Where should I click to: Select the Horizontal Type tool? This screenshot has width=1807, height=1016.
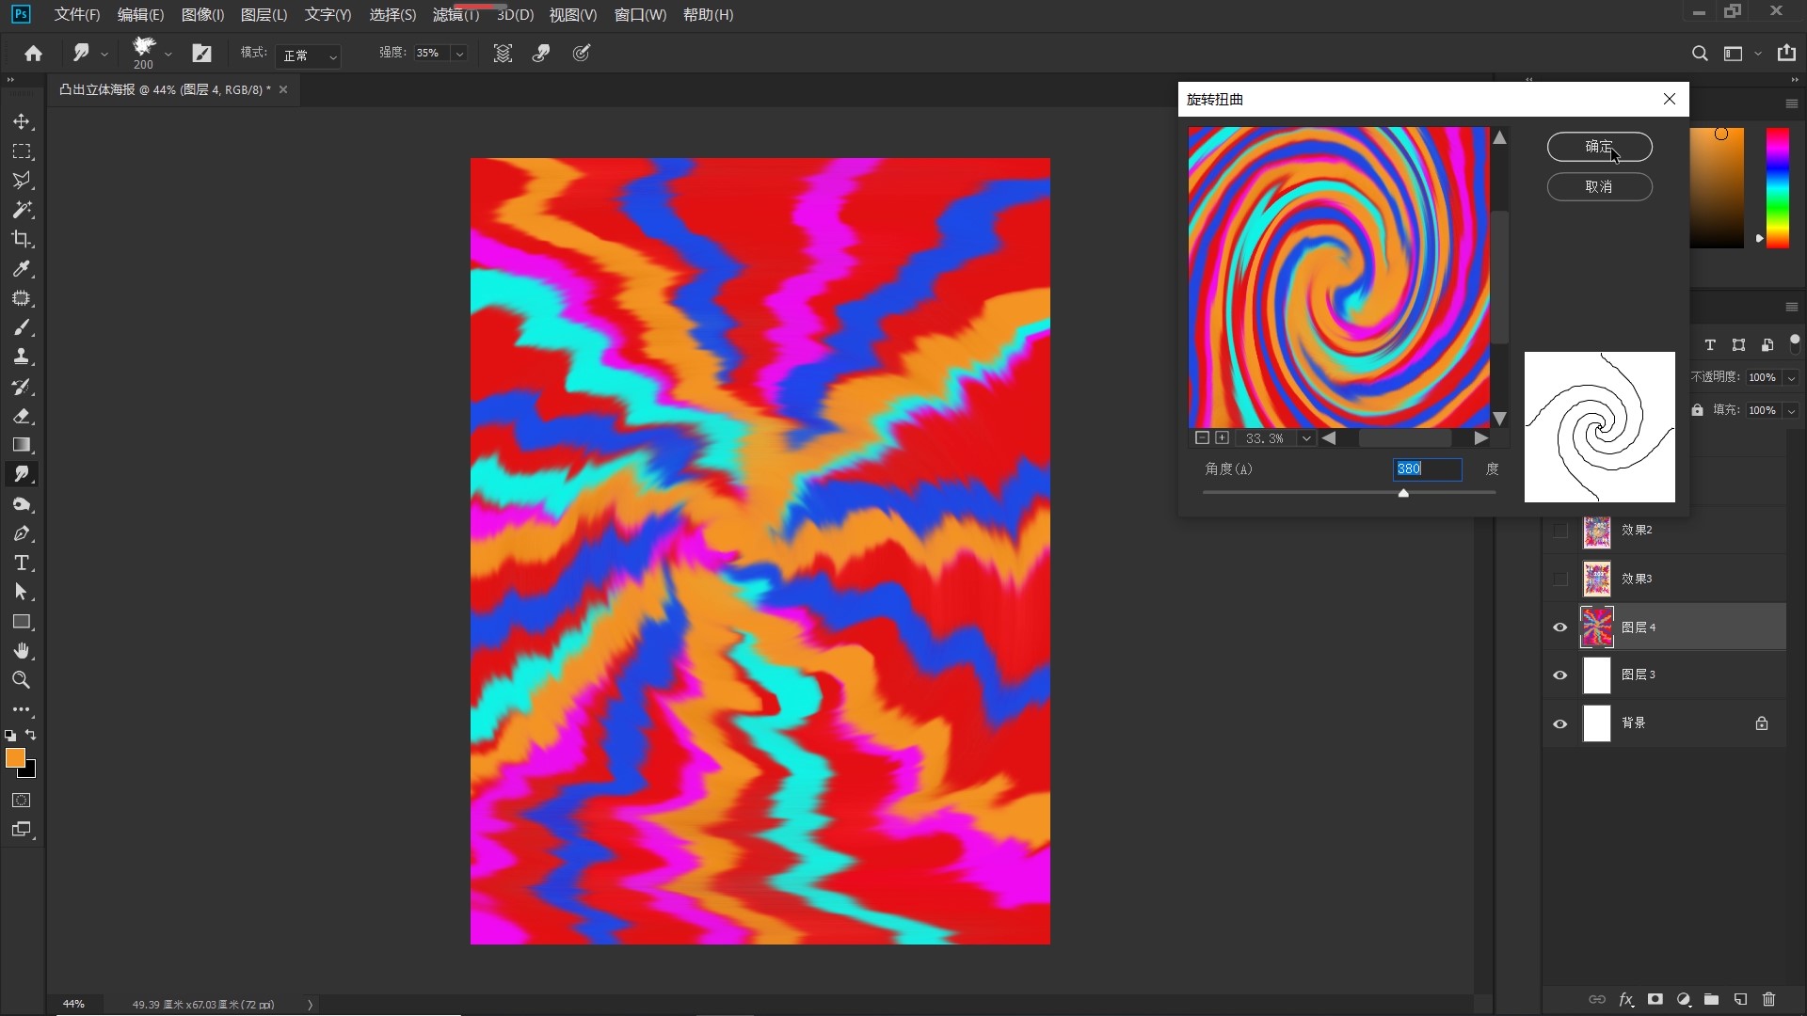[x=22, y=563]
